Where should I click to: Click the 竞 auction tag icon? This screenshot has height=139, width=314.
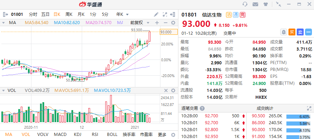click(243, 14)
